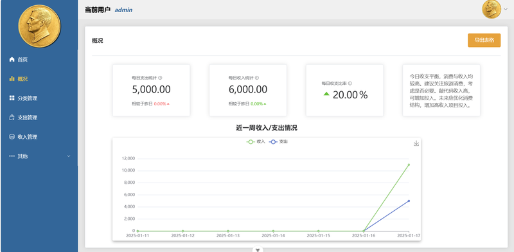Click the bar chart icon beside 概况
The image size is (514, 252).
click(x=12, y=78)
